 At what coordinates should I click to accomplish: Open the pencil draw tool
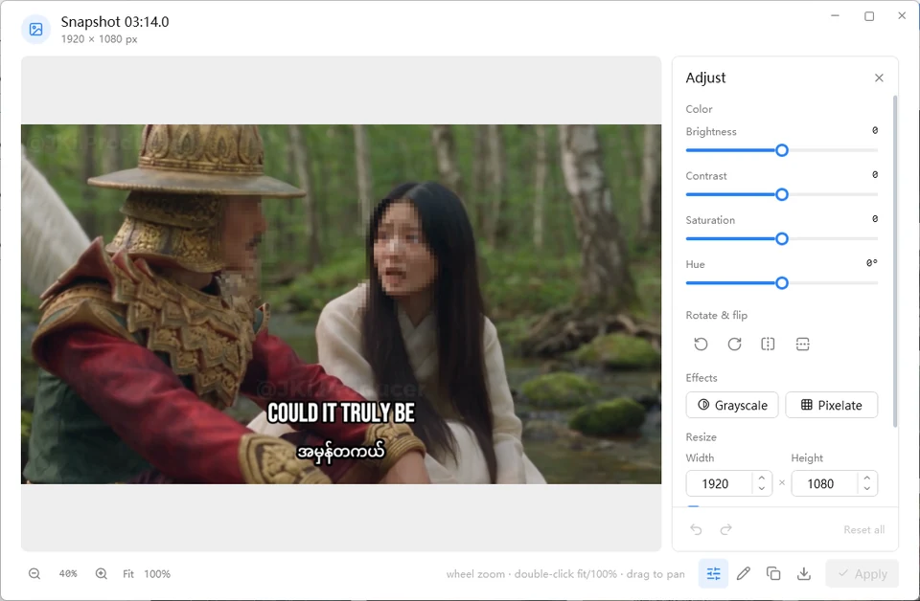pos(744,573)
